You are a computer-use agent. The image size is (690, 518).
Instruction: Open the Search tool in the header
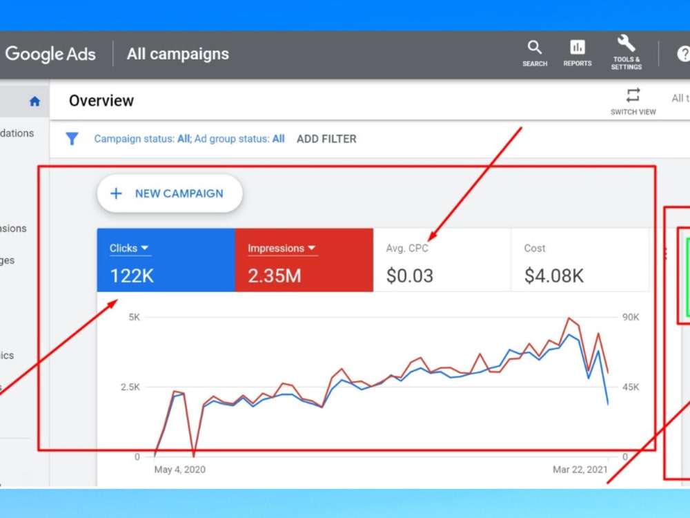click(x=535, y=53)
